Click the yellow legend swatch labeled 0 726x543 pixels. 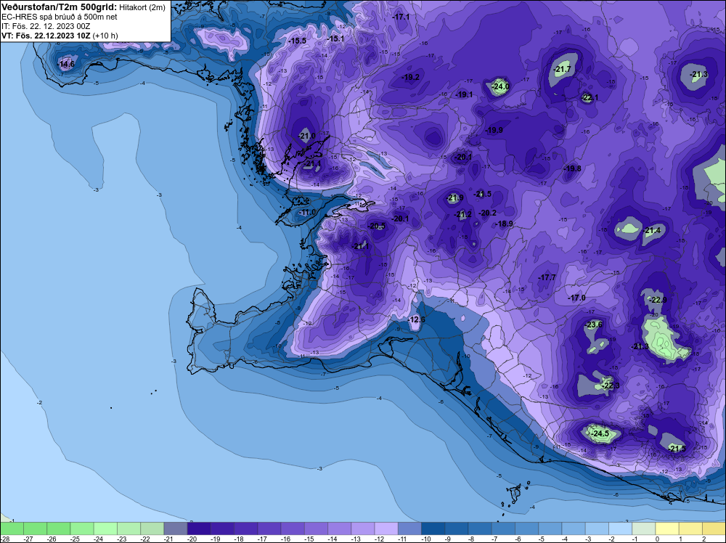[x=667, y=528]
